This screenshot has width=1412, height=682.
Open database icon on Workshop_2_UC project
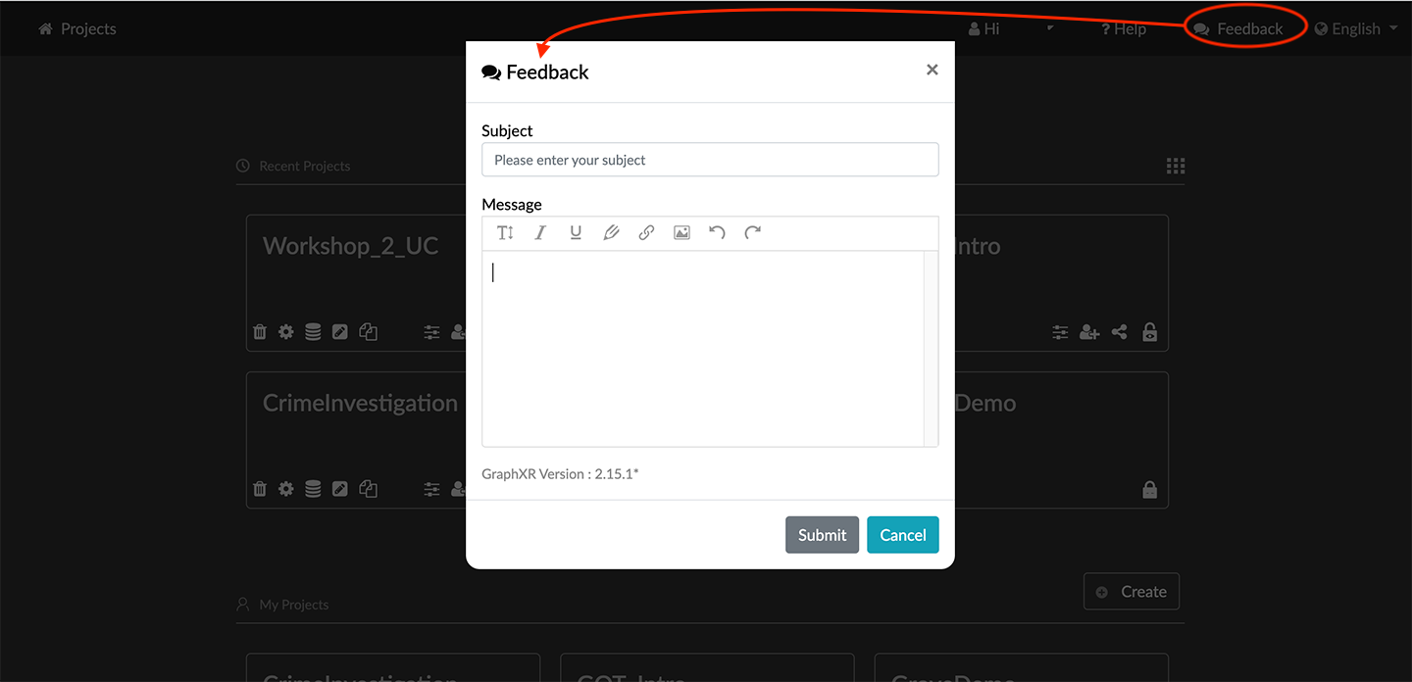click(312, 331)
